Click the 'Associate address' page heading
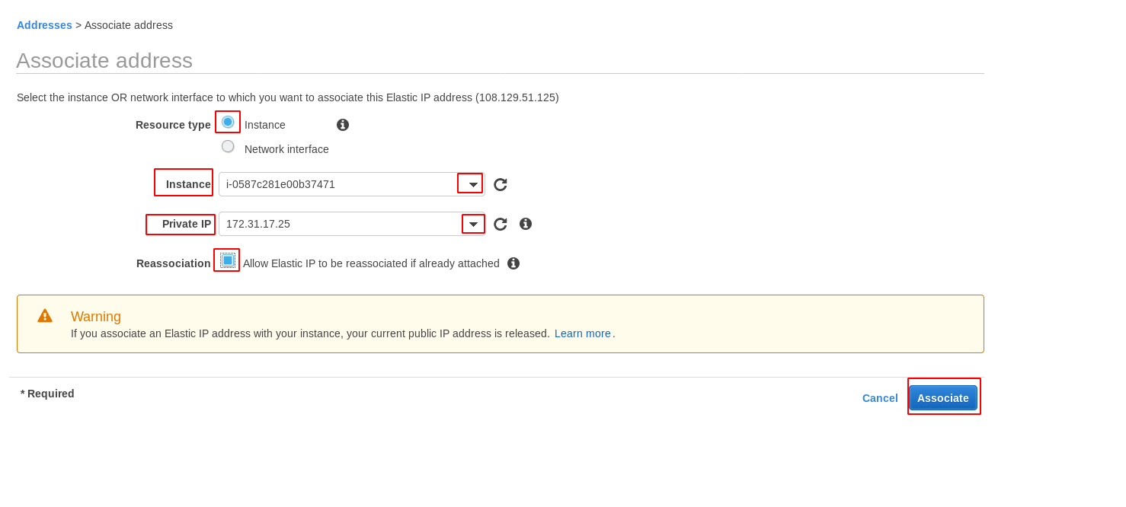The image size is (1126, 507). [x=104, y=61]
